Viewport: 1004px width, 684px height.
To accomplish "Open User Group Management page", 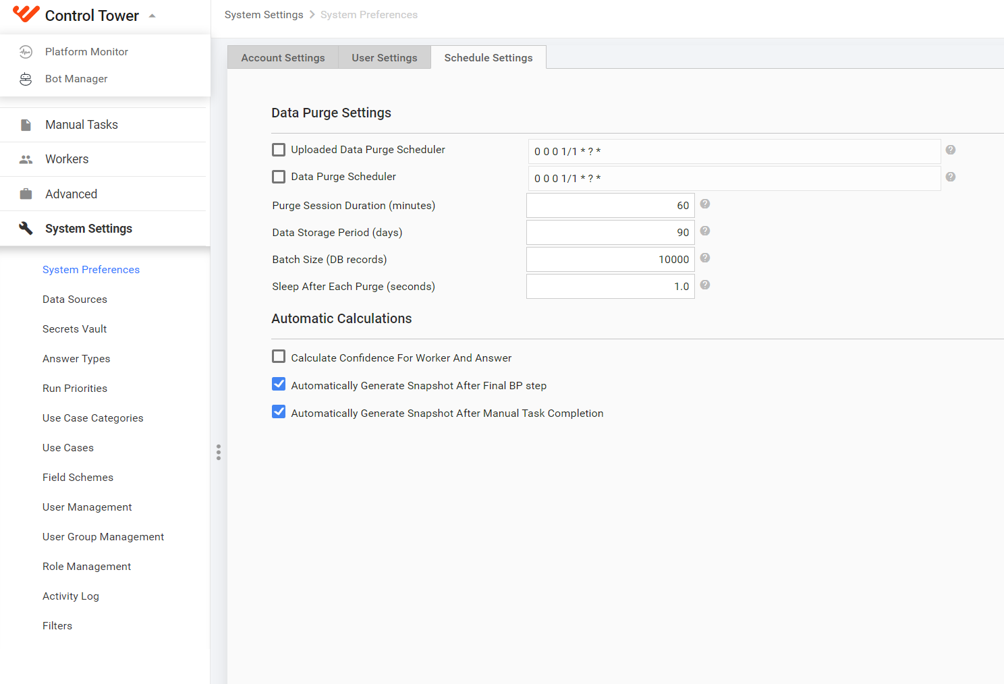I will tap(103, 537).
